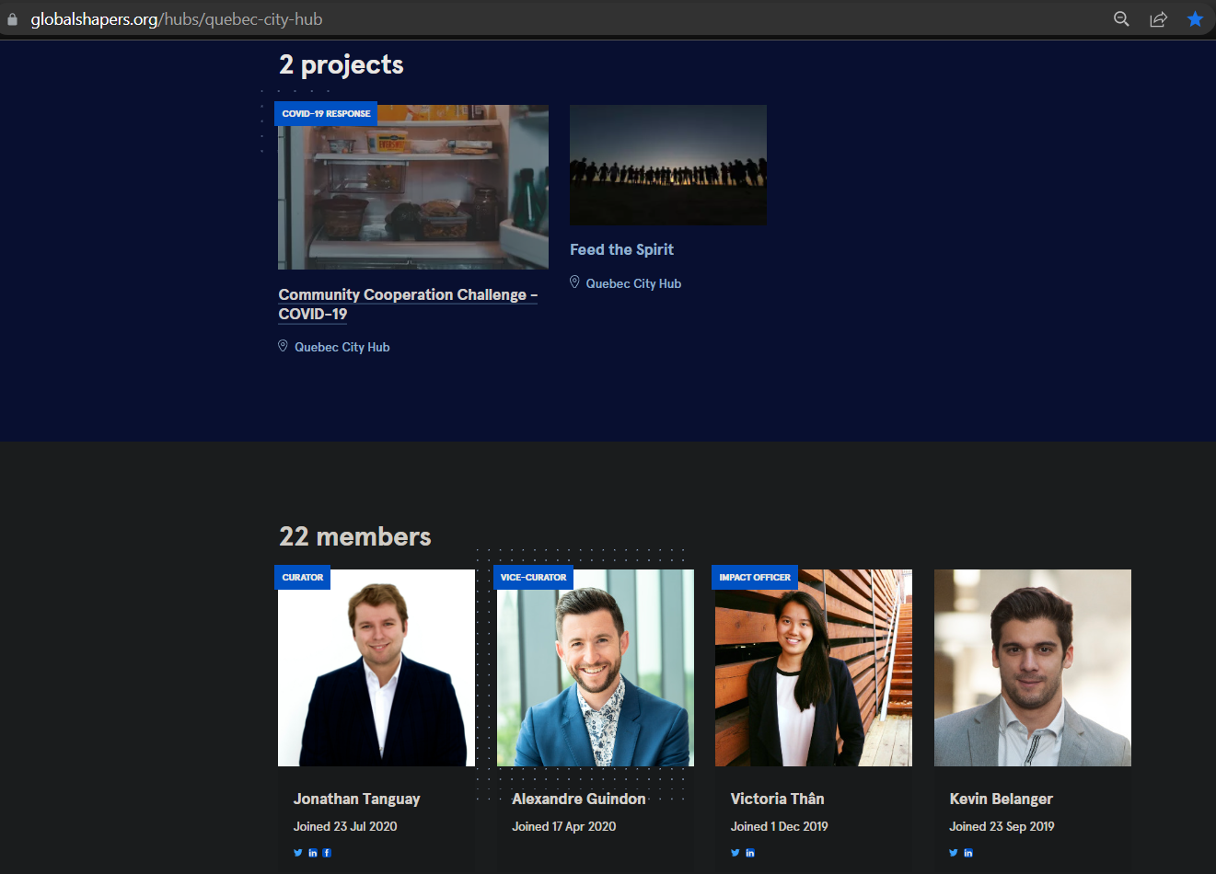Click 'Joined 17 Apr 2020' text
This screenshot has width=1216, height=874.
(563, 826)
